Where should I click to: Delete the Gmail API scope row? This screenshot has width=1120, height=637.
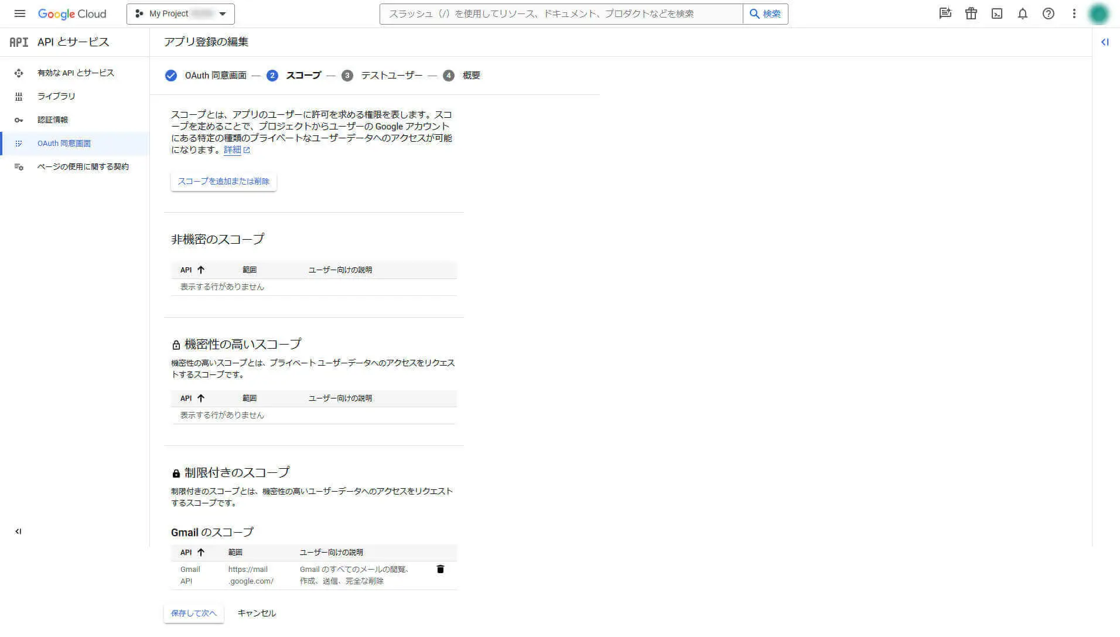click(x=441, y=569)
